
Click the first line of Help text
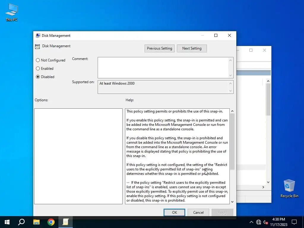point(175,111)
